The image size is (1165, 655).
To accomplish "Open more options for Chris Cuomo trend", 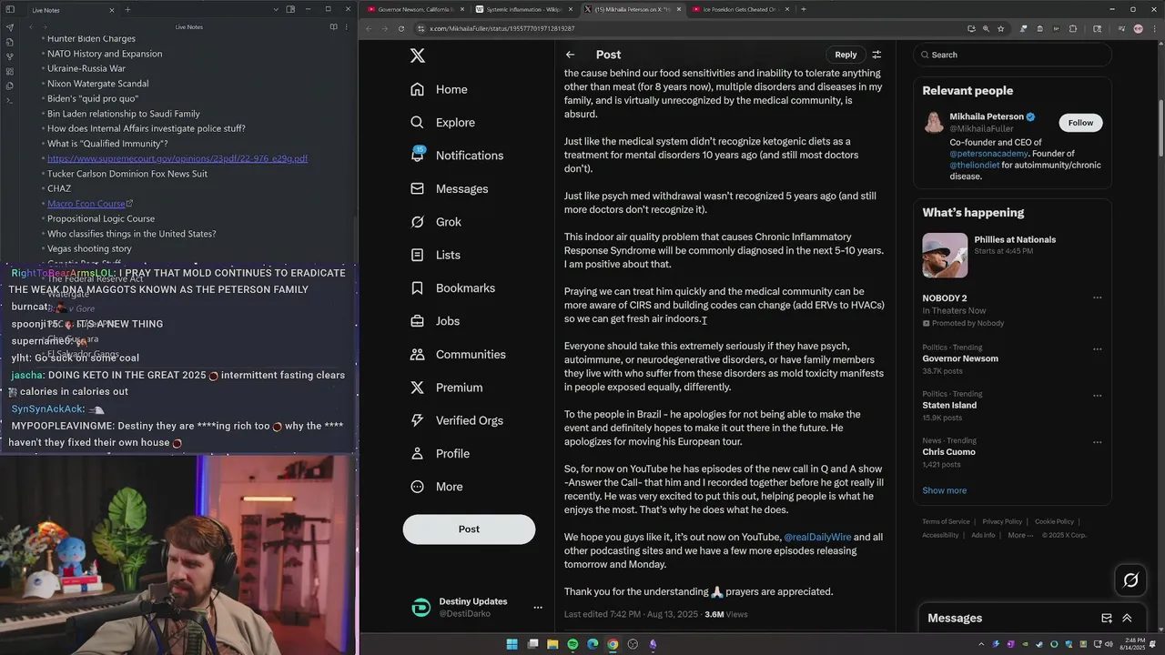I will click(x=1097, y=442).
